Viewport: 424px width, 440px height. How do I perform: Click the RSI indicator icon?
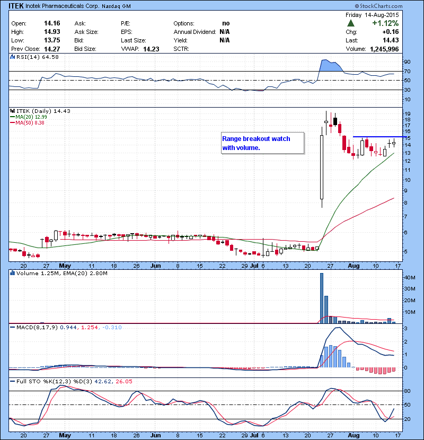(x=12, y=57)
